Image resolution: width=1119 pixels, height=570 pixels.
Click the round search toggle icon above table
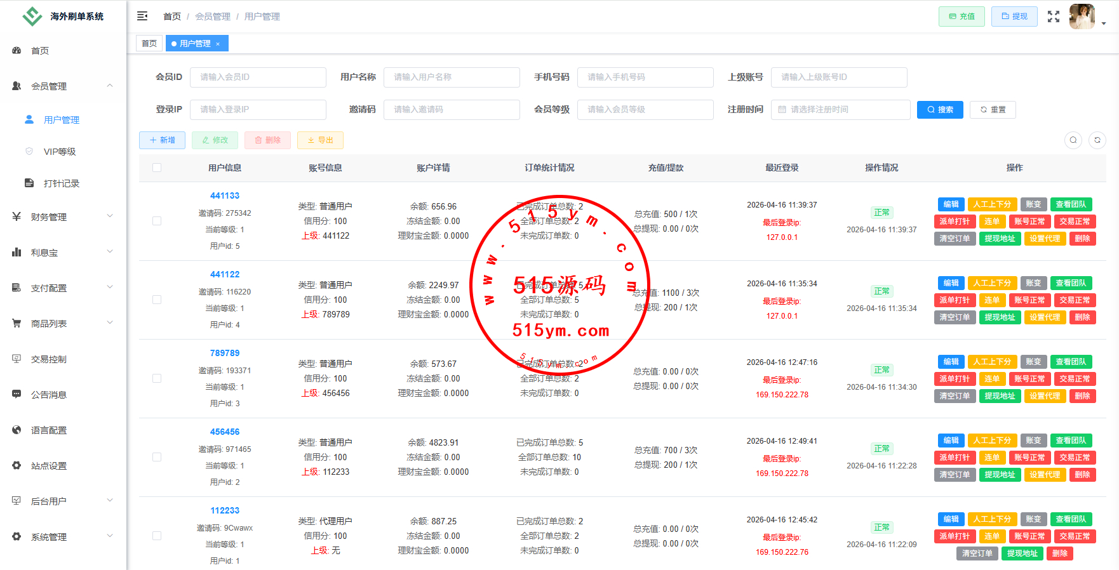pyautogui.click(x=1073, y=140)
